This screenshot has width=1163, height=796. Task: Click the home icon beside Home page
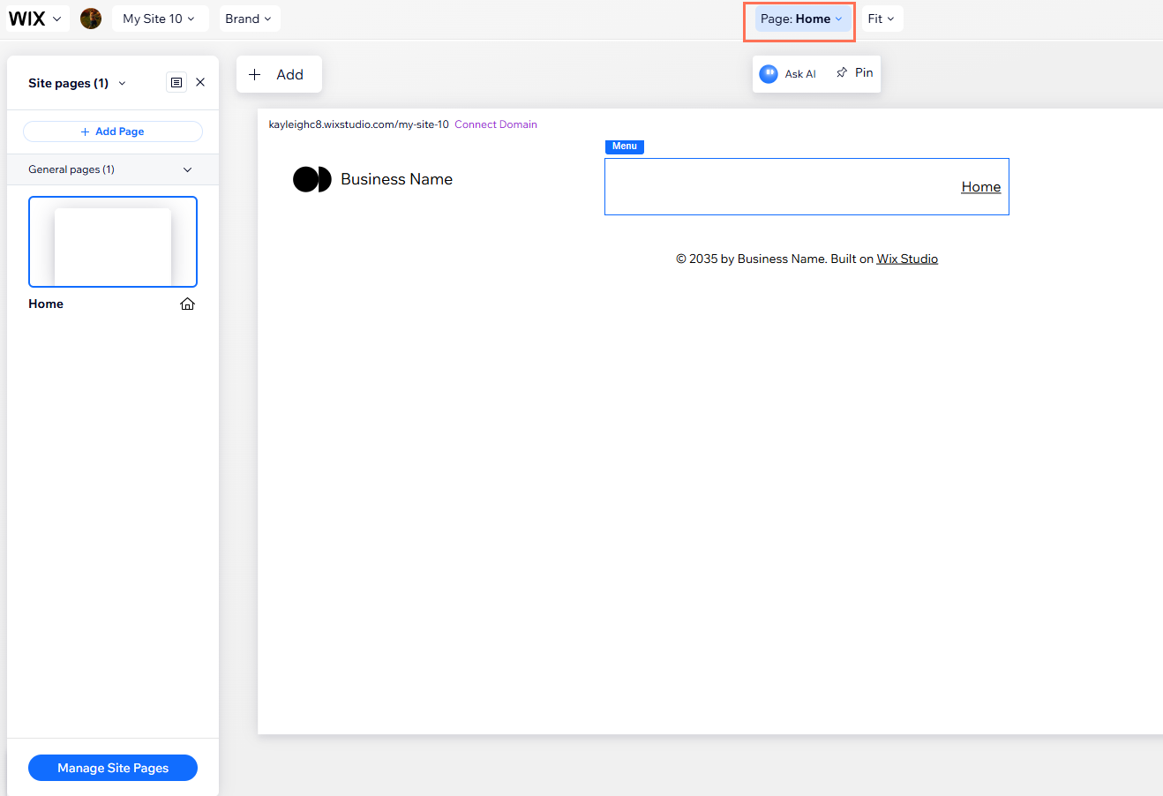point(187,304)
